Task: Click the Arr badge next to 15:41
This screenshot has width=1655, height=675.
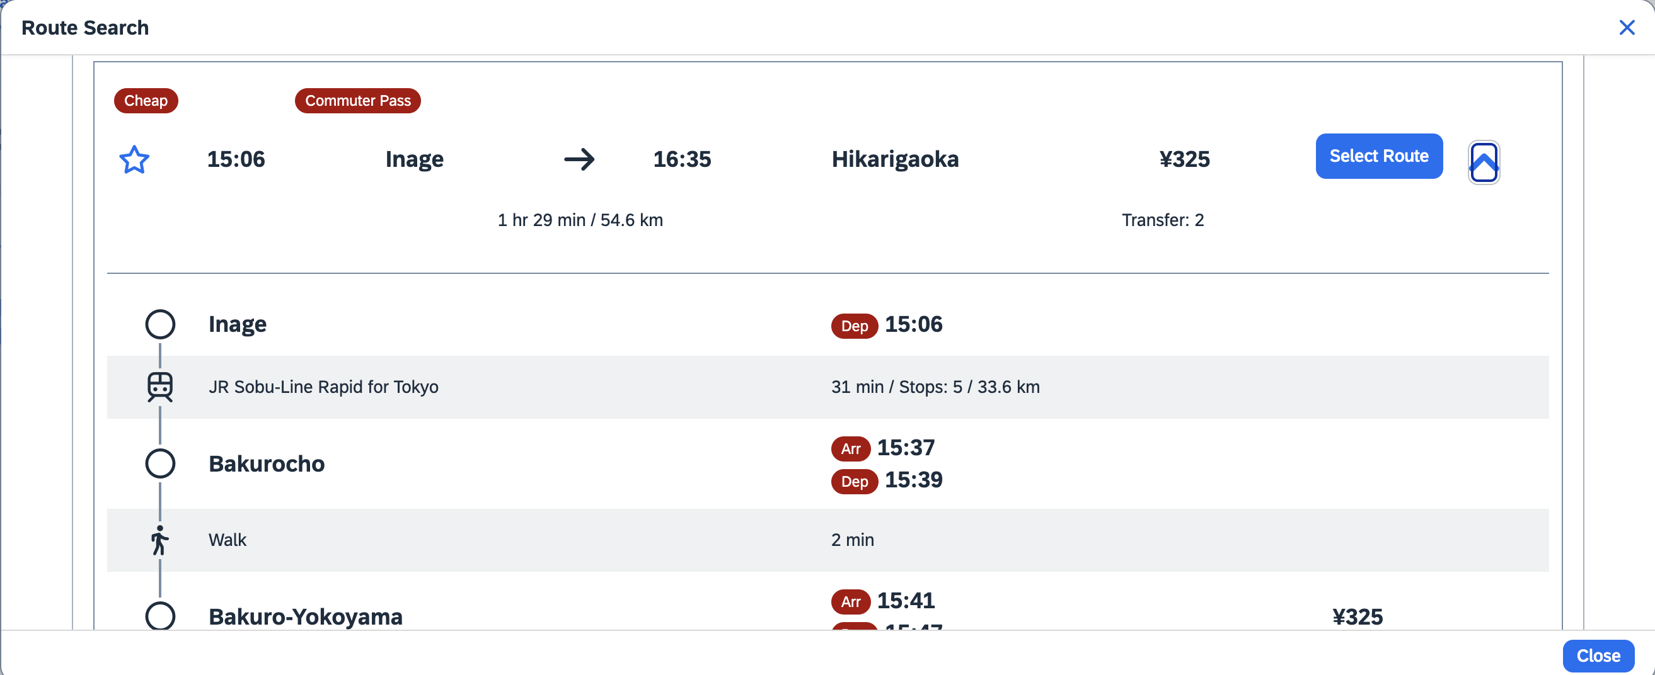Action: 851,601
